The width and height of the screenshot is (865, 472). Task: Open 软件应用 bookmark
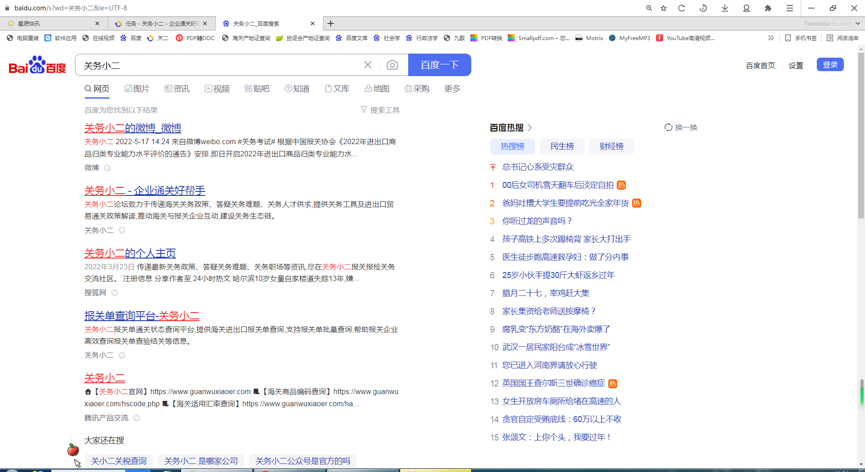(x=61, y=38)
